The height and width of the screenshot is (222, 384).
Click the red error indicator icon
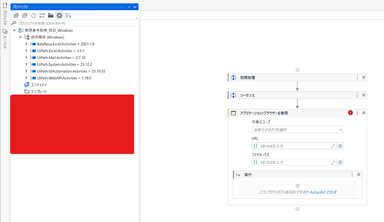[x=351, y=113]
